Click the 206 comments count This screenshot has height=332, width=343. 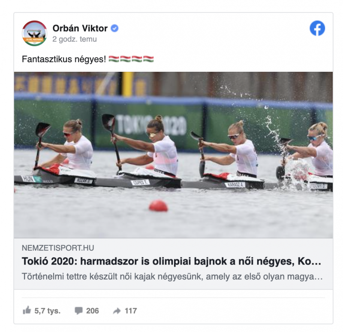93,311
